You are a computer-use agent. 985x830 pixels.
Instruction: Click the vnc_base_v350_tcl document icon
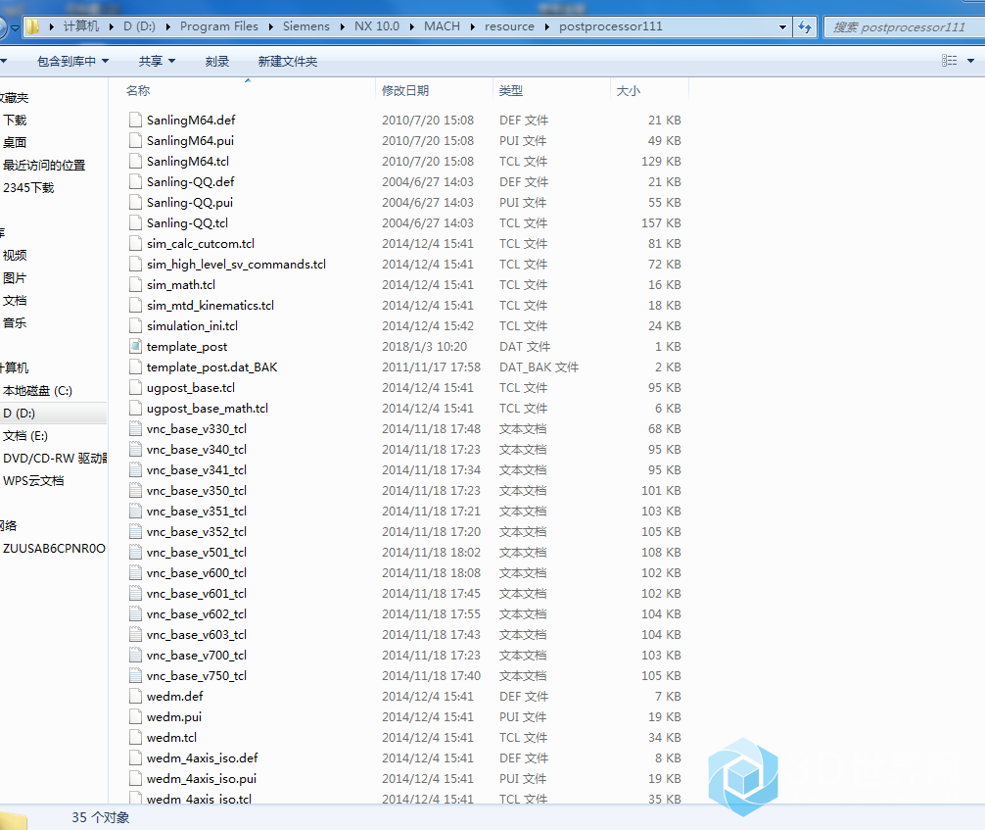(135, 490)
